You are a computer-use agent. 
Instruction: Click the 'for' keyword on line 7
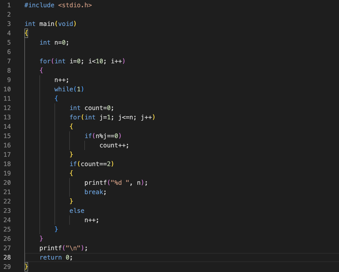45,61
